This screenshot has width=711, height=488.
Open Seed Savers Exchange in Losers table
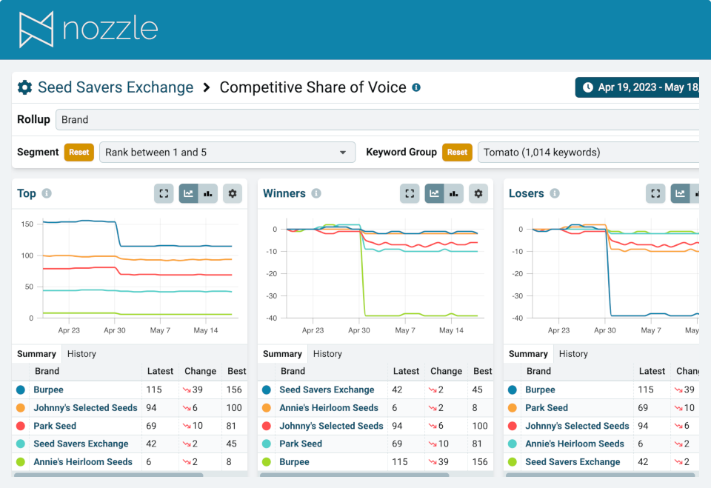pos(573,461)
